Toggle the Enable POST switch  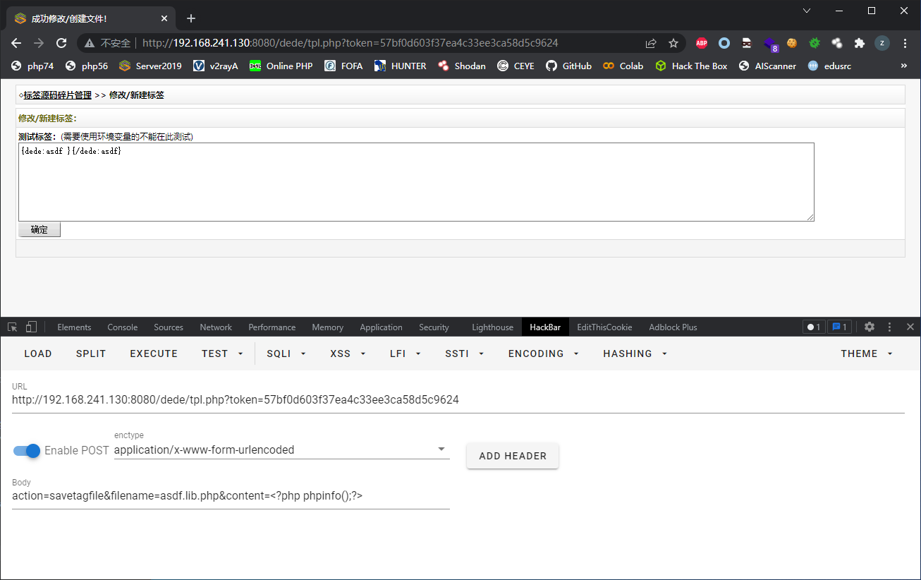(x=27, y=450)
